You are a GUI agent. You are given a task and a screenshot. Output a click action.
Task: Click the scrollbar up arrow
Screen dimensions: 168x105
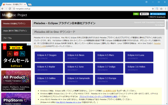coord(167,20)
